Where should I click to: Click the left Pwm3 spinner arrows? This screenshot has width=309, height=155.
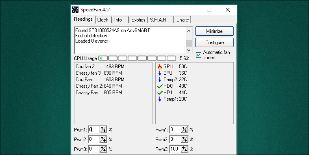(103, 149)
